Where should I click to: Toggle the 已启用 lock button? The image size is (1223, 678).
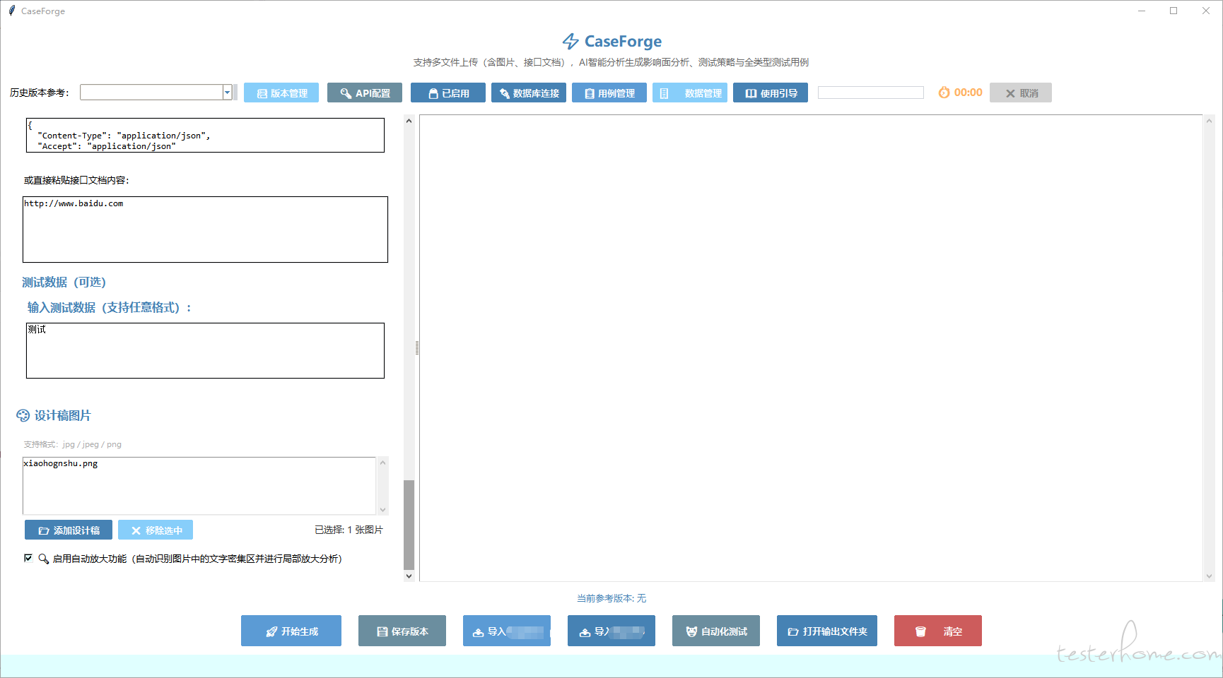tap(447, 93)
